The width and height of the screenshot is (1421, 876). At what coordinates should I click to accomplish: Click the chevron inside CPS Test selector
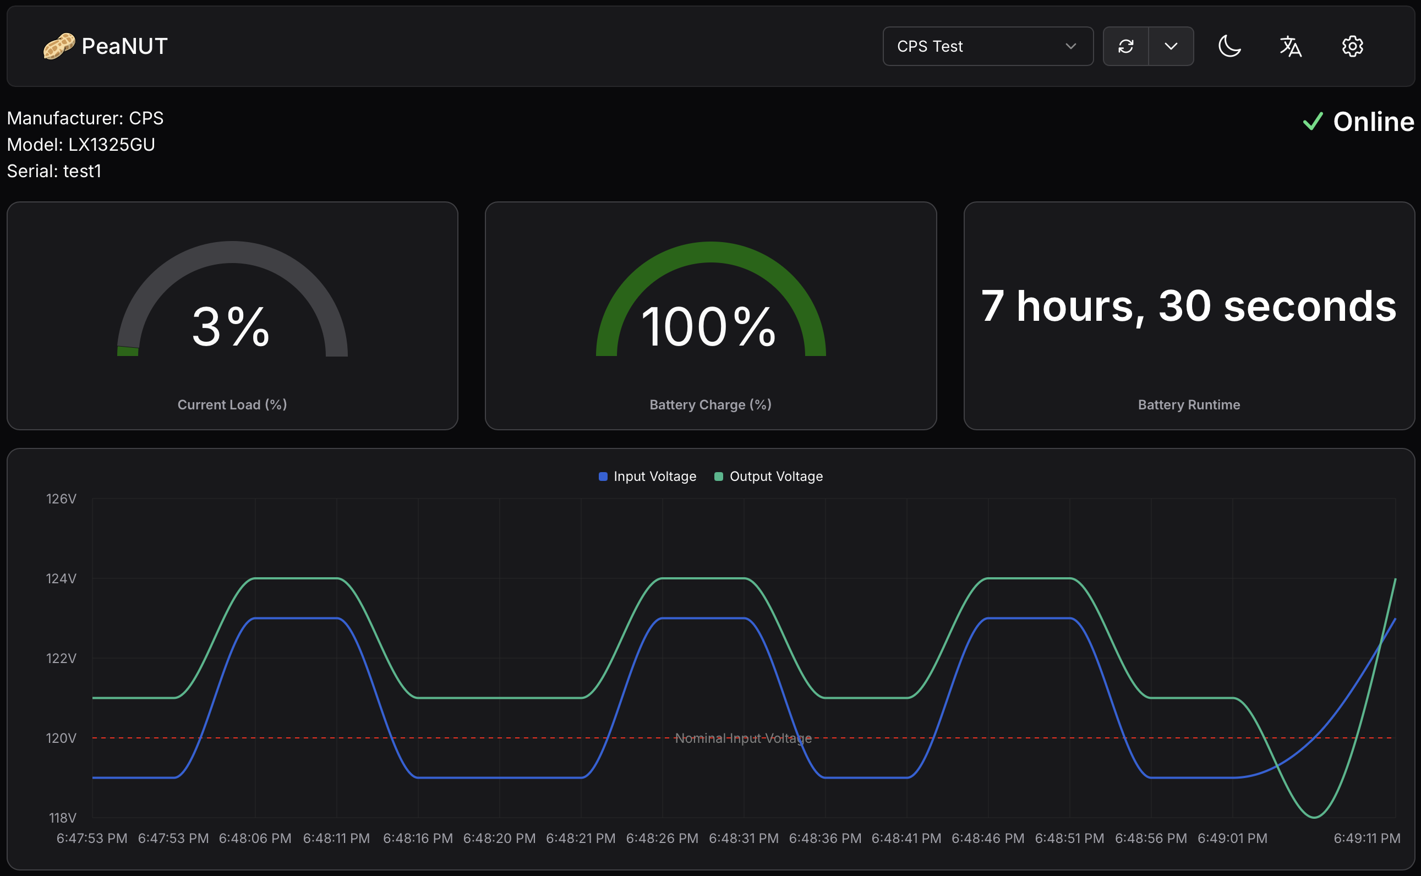point(1070,46)
